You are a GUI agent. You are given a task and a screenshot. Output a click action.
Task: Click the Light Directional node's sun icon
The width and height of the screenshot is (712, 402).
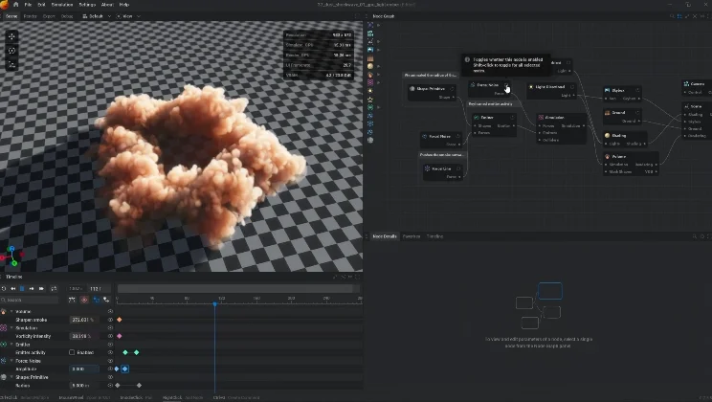pyautogui.click(x=531, y=87)
